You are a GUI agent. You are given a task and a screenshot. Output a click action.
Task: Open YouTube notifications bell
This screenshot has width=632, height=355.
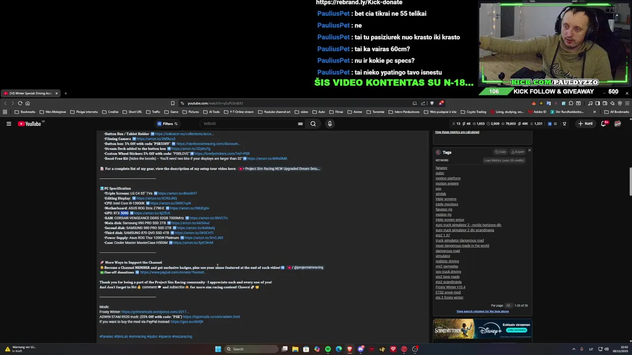pyautogui.click(x=603, y=124)
